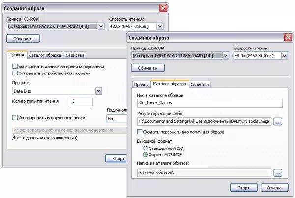Check 'Игнорировать испорченные блоки' option
This screenshot has width=295, height=198.
point(15,118)
